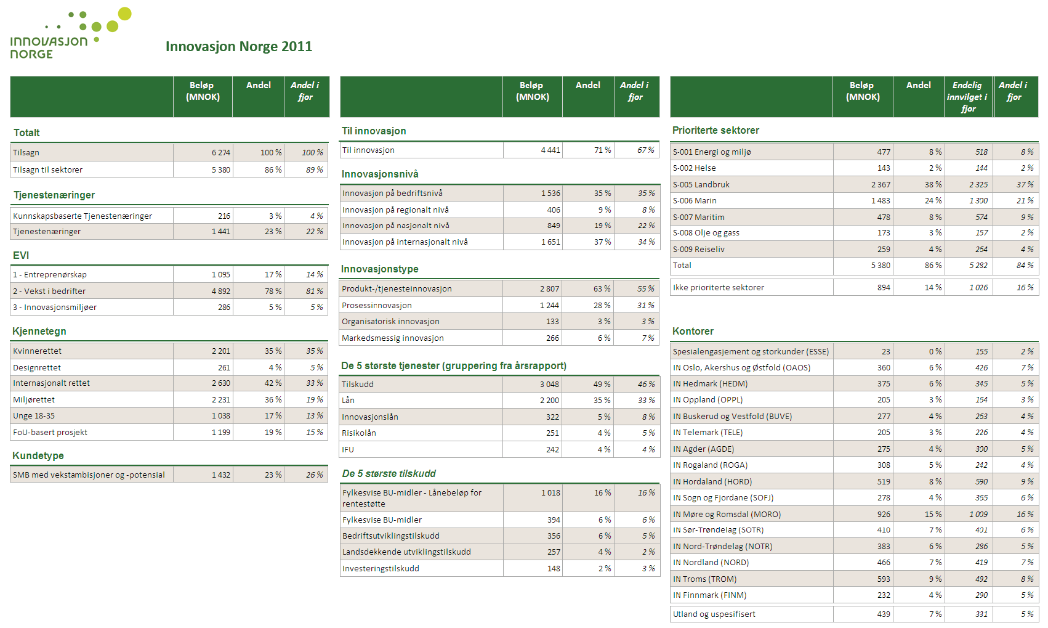The height and width of the screenshot is (628, 1048).
Task: Select 'Produkt-/tjenesteinnovasjon' row label
Action: click(397, 288)
